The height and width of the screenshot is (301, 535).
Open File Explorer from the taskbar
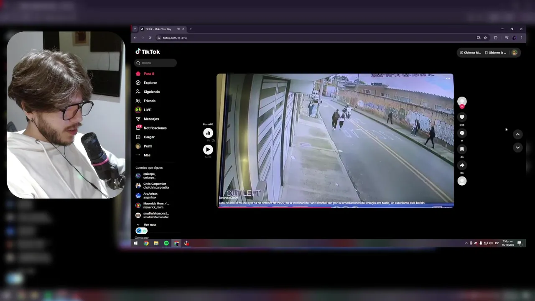[156, 243]
